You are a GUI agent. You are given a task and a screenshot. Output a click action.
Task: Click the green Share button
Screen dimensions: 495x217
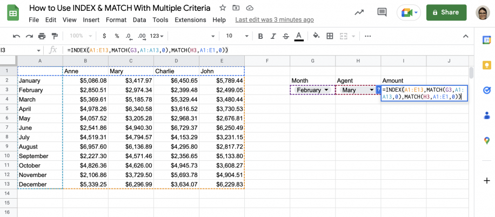pyautogui.click(x=446, y=12)
